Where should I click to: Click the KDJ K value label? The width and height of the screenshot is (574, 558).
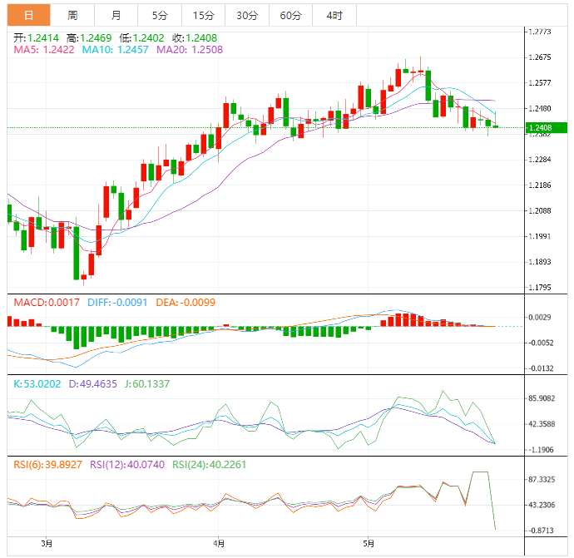point(37,383)
